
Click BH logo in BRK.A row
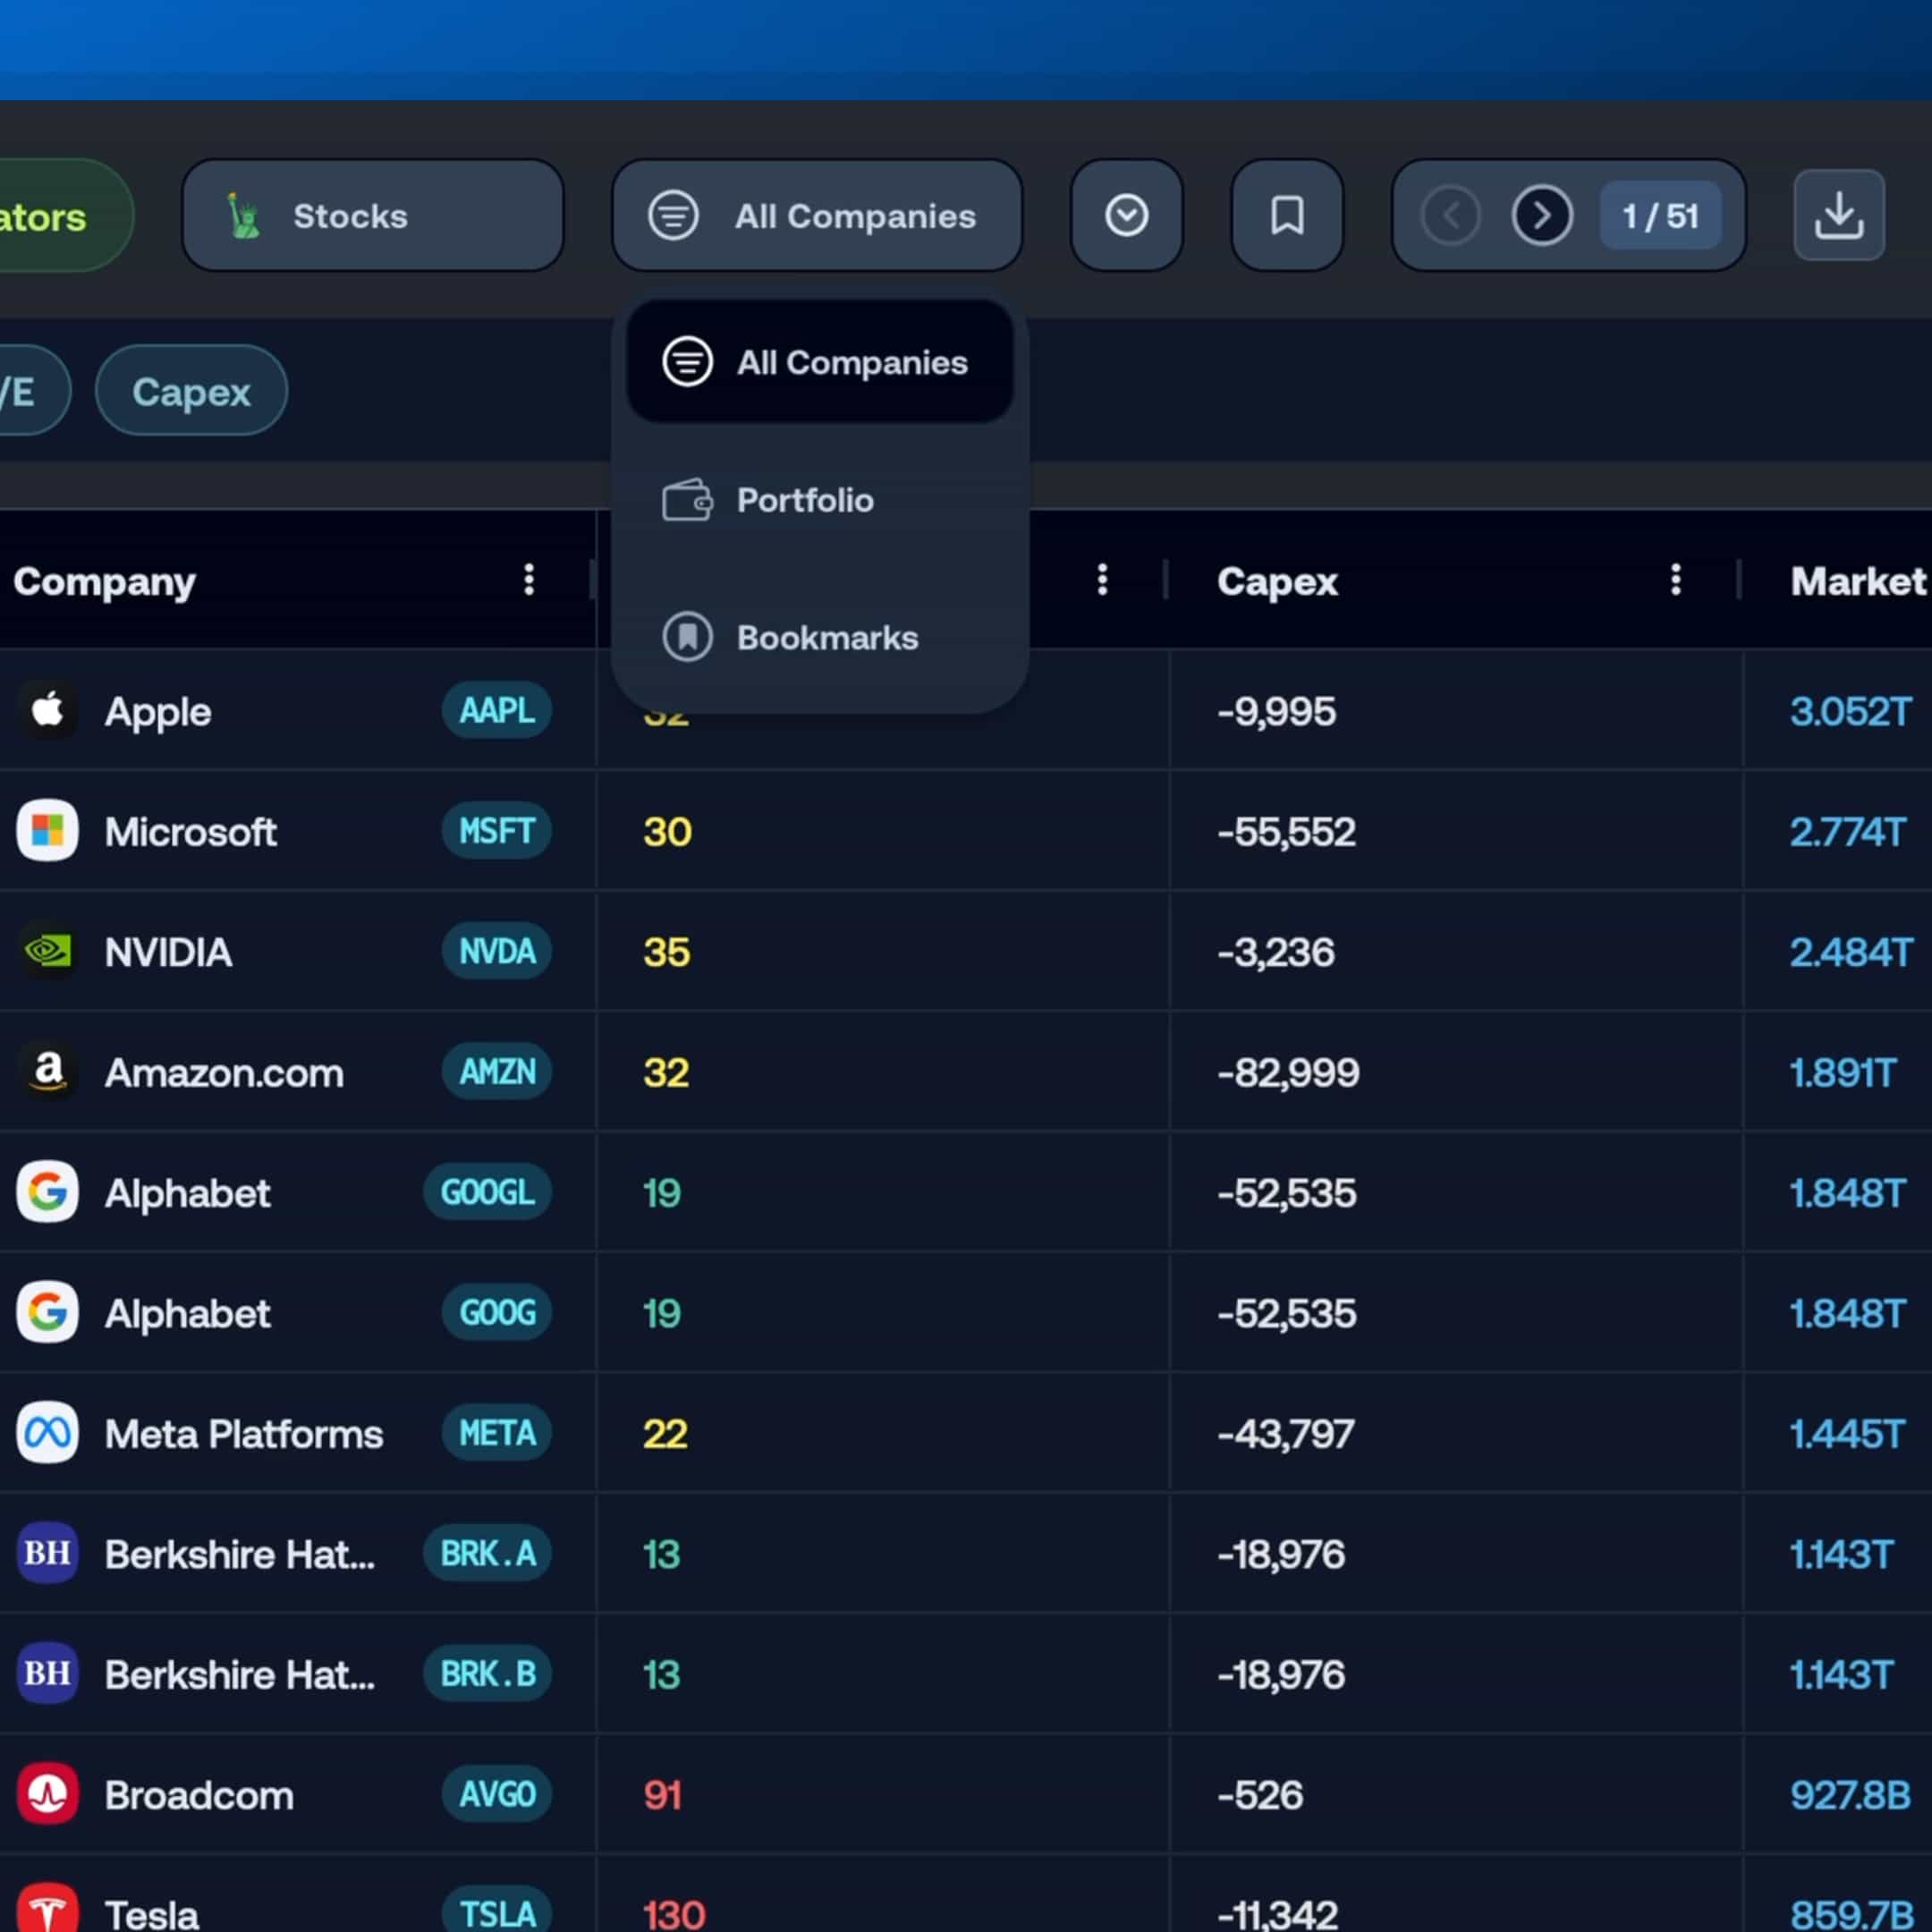[x=47, y=1553]
